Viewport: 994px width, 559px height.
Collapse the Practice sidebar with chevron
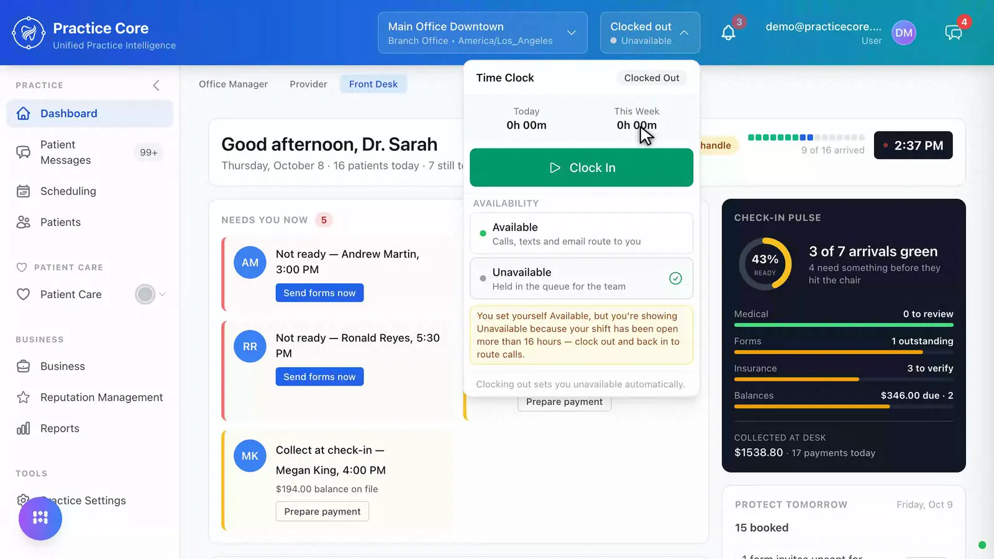156,85
